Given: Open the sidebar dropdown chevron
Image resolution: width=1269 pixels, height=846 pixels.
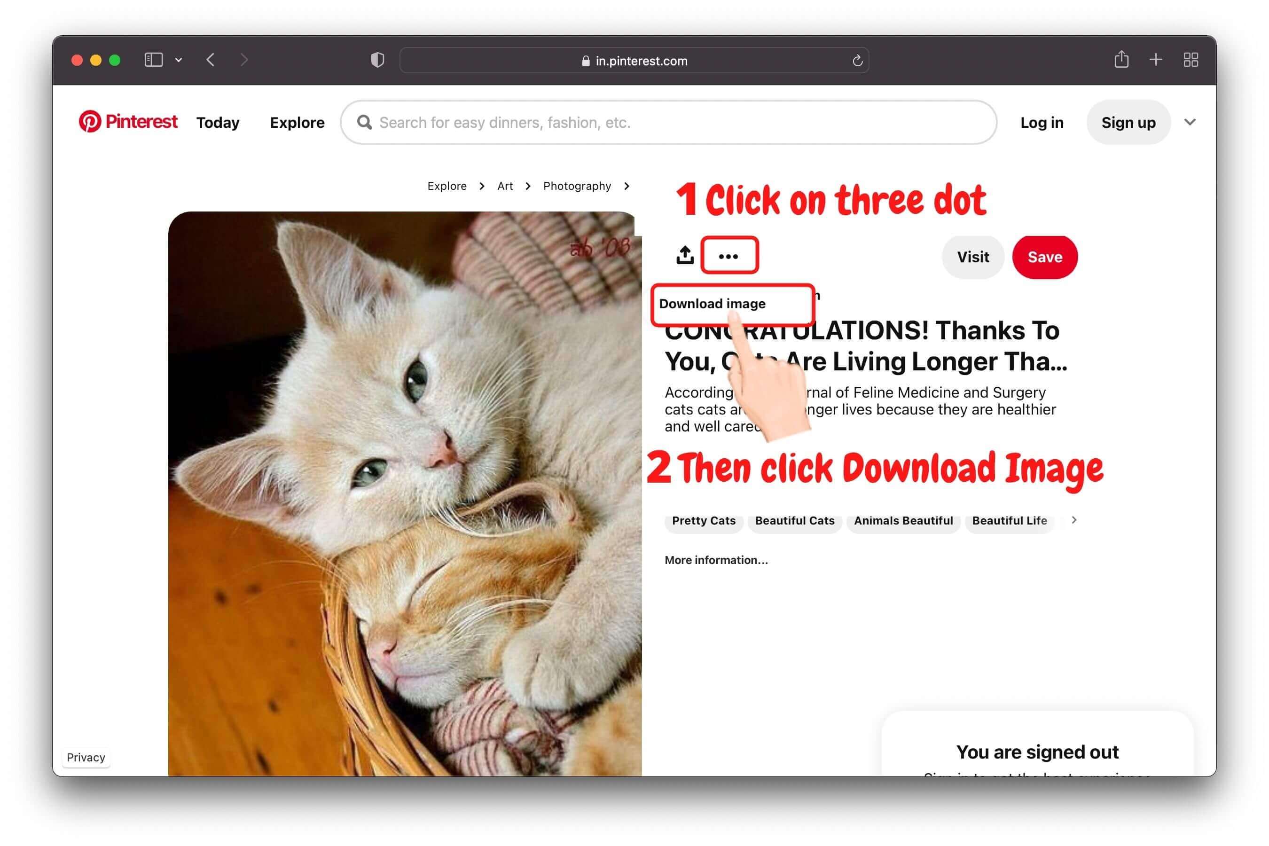Looking at the screenshot, I should (179, 60).
